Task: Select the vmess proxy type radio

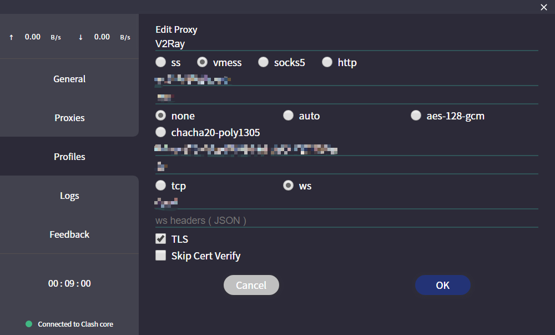Action: pyautogui.click(x=203, y=62)
